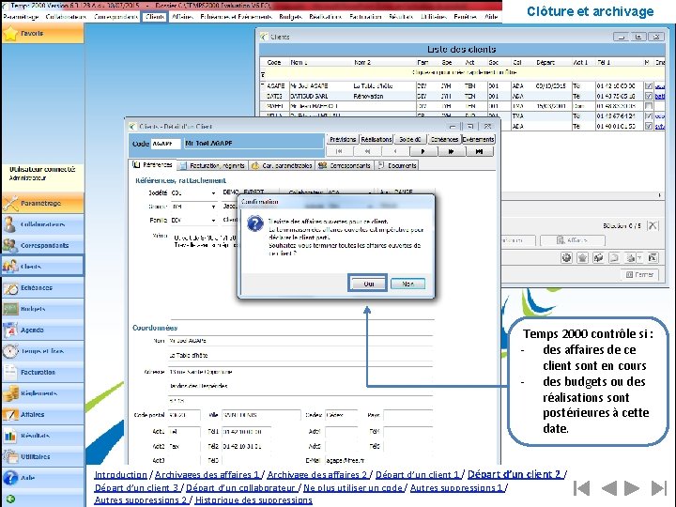
Task: Click the gear icon in Clients list toolbar
Action: pyautogui.click(x=566, y=258)
